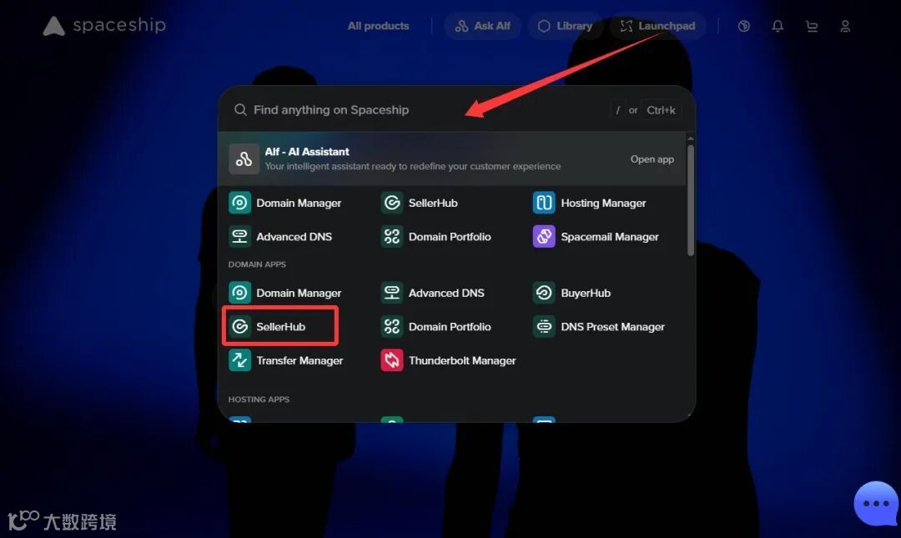Open the notifications bell icon
The width and height of the screenshot is (901, 538).
click(x=778, y=26)
